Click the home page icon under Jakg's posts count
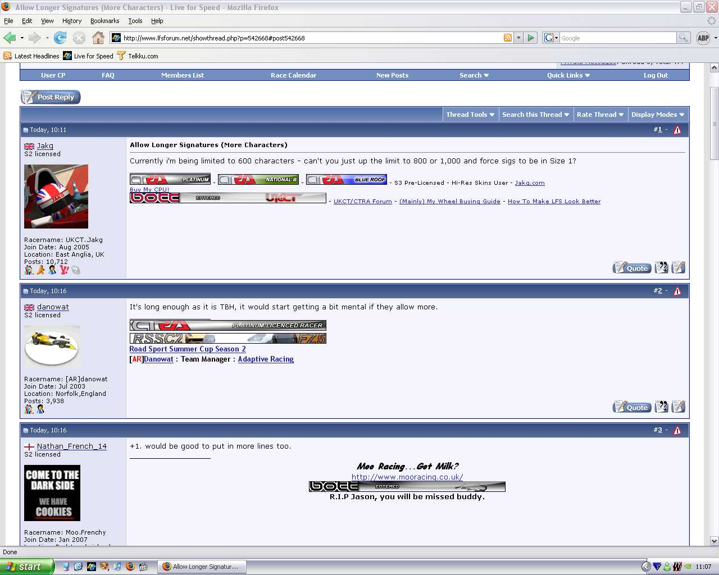The height and width of the screenshot is (575, 719). coord(29,270)
